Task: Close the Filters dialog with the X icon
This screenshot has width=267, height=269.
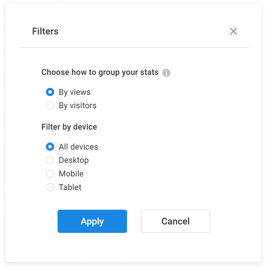Action: (x=233, y=31)
